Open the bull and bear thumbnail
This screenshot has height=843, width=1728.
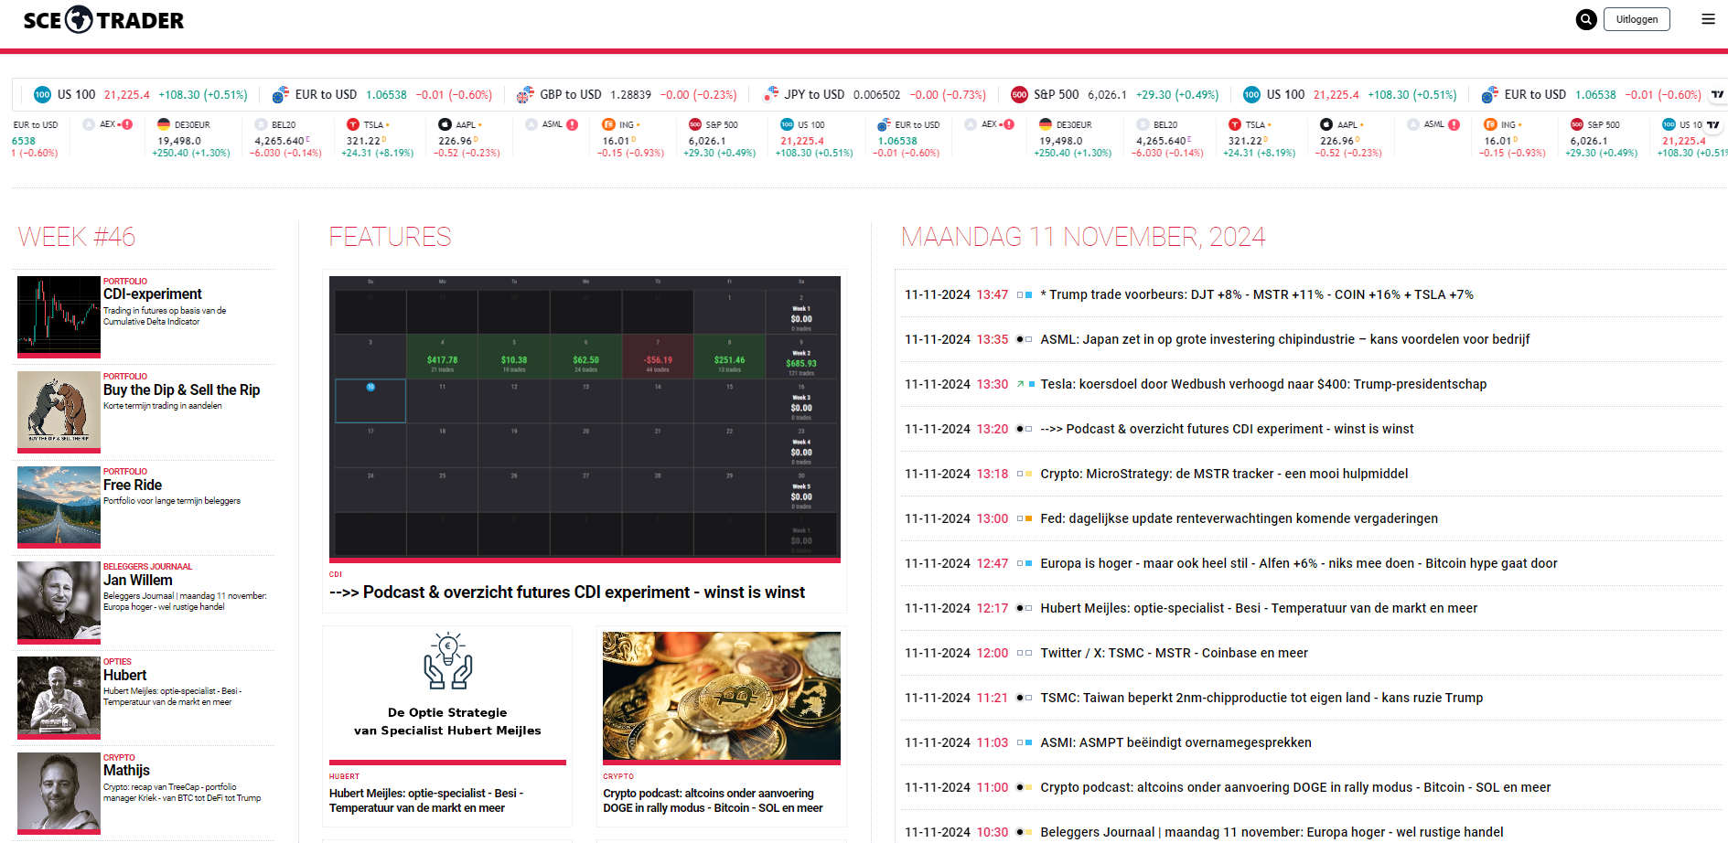click(59, 411)
